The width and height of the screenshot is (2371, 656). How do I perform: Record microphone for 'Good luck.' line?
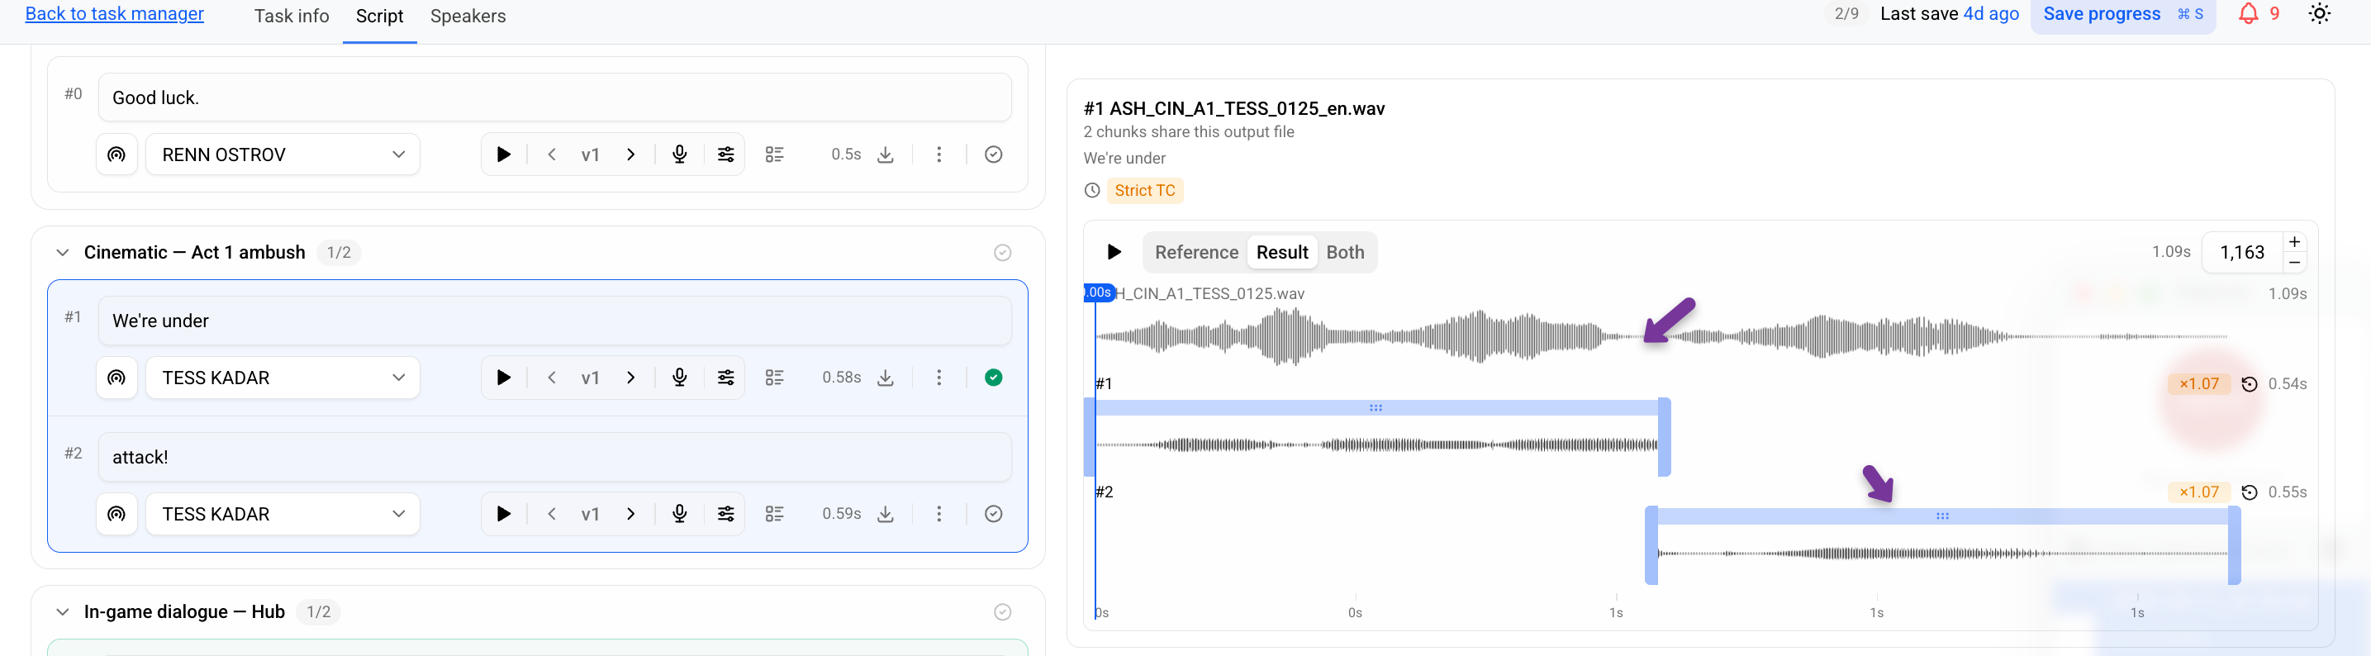coord(679,154)
